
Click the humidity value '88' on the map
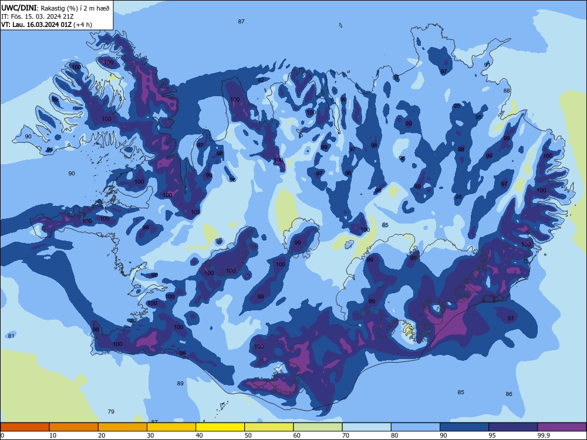pyautogui.click(x=507, y=90)
